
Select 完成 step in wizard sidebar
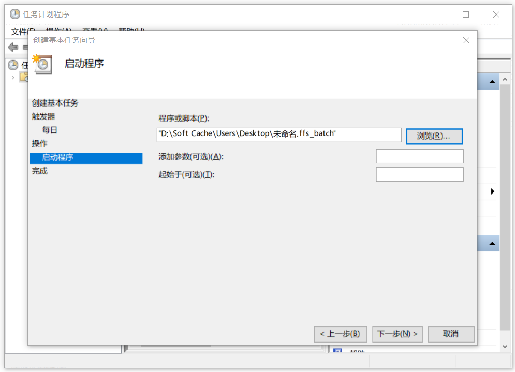click(x=39, y=171)
